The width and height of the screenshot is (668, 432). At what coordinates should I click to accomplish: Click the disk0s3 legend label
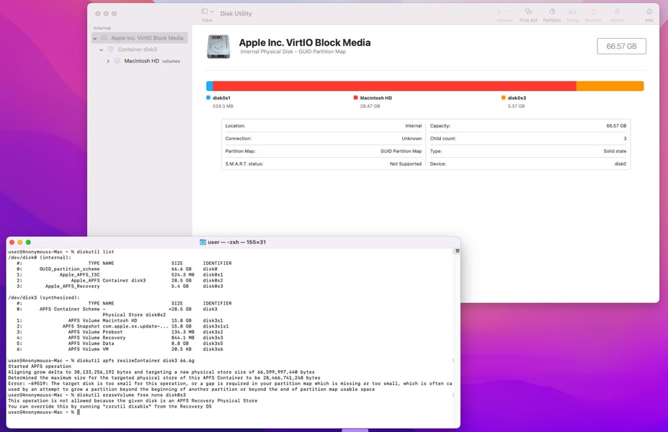click(x=517, y=98)
